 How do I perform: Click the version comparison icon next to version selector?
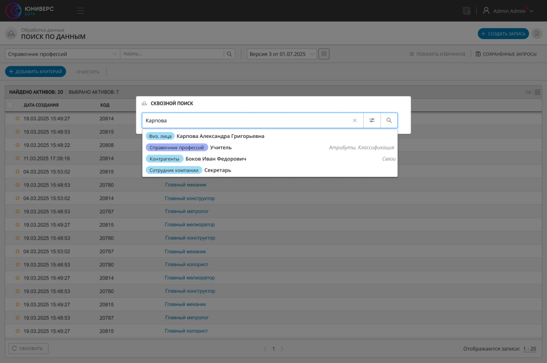coord(324,54)
